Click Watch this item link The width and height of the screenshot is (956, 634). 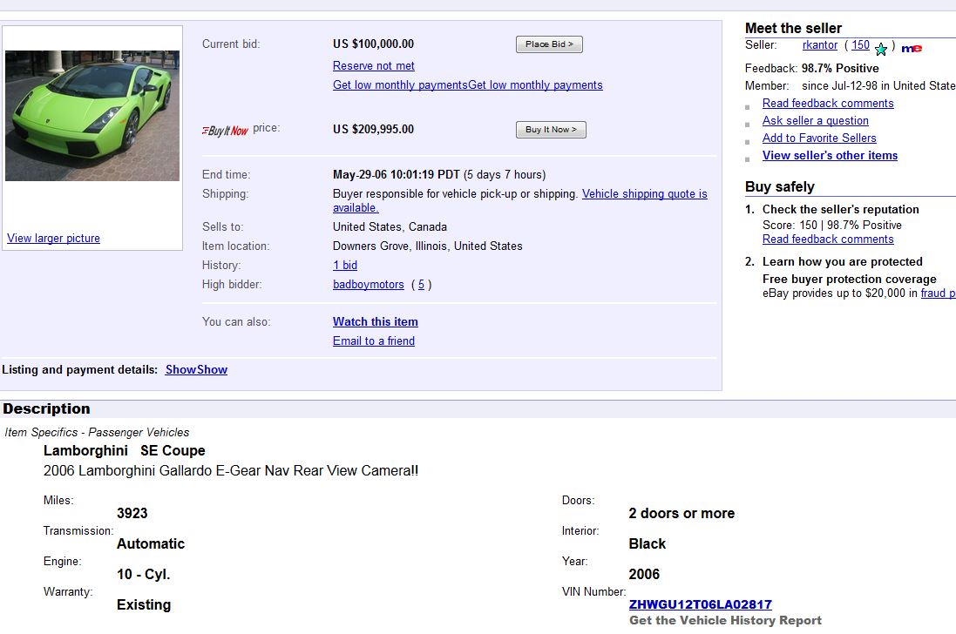pos(376,321)
